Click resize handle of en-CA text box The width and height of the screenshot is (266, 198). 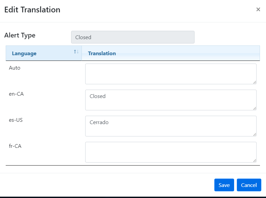click(255, 108)
